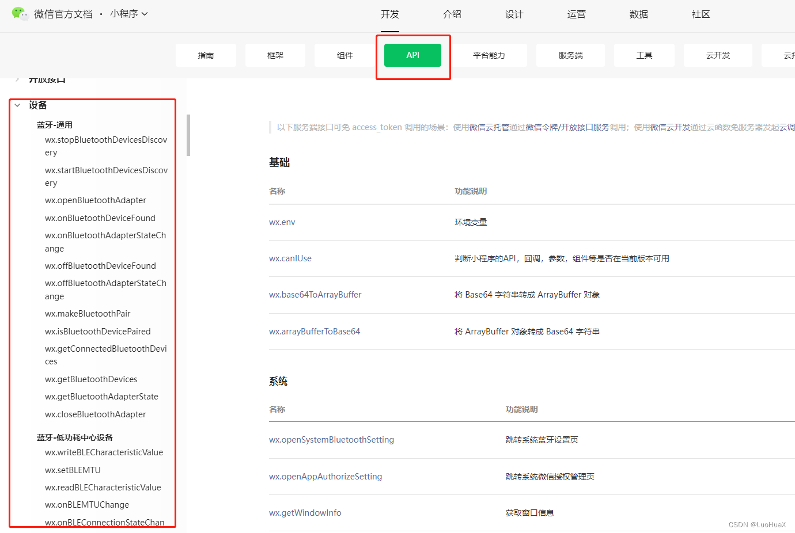Open wx.onBluetoothAdapterStateChange sidebar entry

coord(105,242)
